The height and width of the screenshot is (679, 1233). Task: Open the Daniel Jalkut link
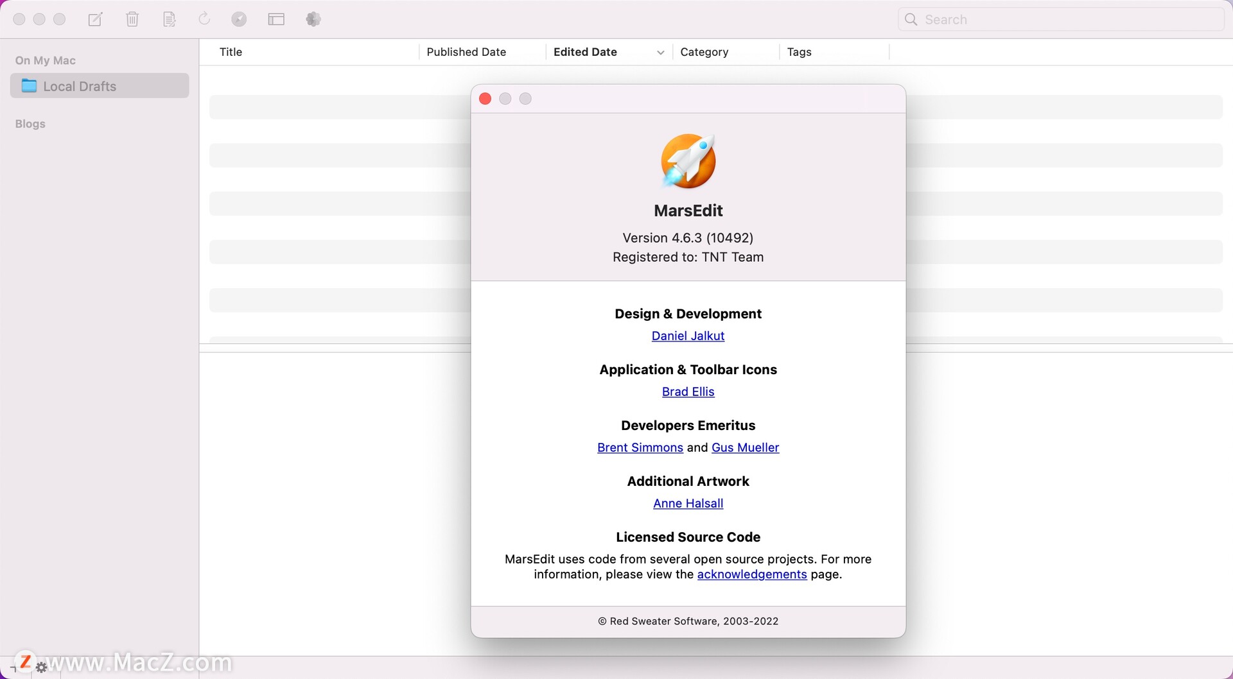coord(688,336)
